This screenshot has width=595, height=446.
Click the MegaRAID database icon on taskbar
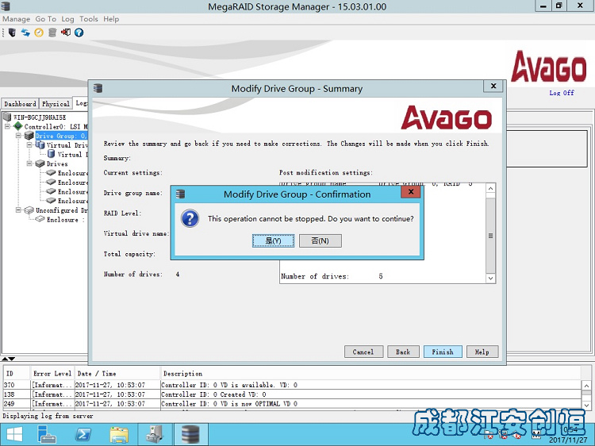click(x=190, y=434)
